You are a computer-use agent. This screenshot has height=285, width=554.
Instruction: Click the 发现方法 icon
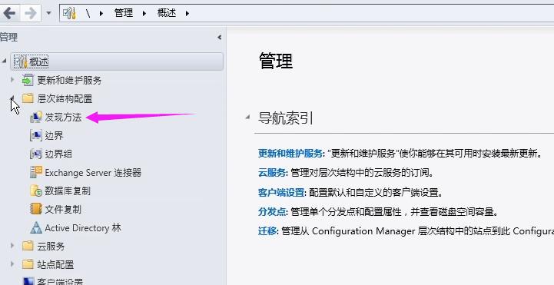click(36, 118)
